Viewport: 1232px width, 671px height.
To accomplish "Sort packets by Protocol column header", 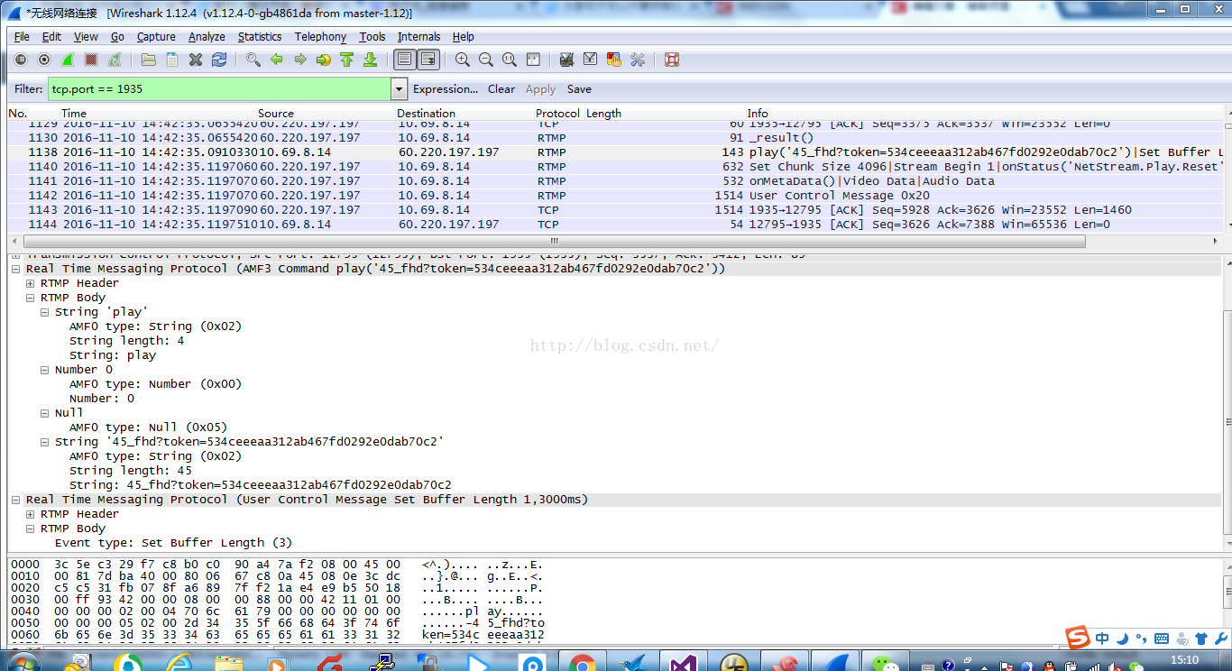I will tap(558, 114).
